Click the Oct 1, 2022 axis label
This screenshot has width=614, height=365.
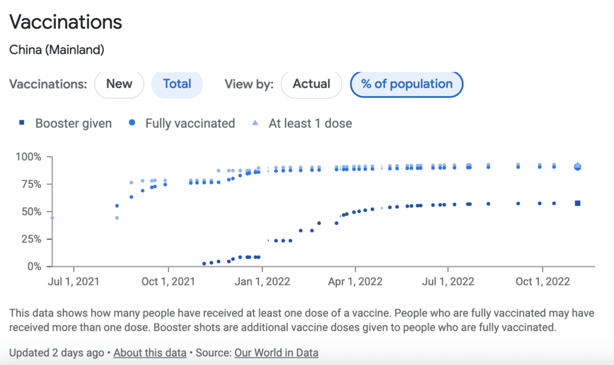point(542,281)
